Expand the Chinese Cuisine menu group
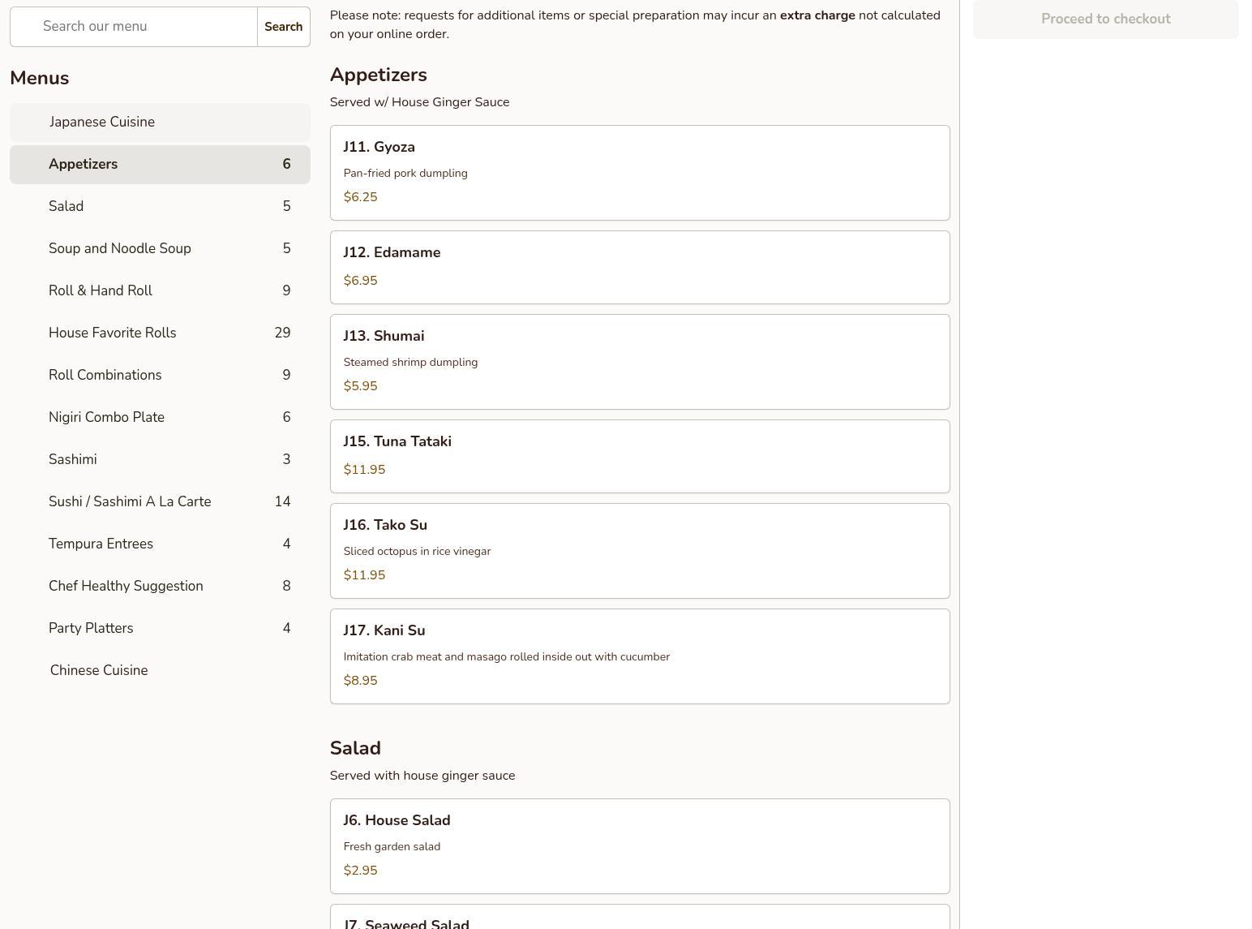The image size is (1252, 929). 160,670
